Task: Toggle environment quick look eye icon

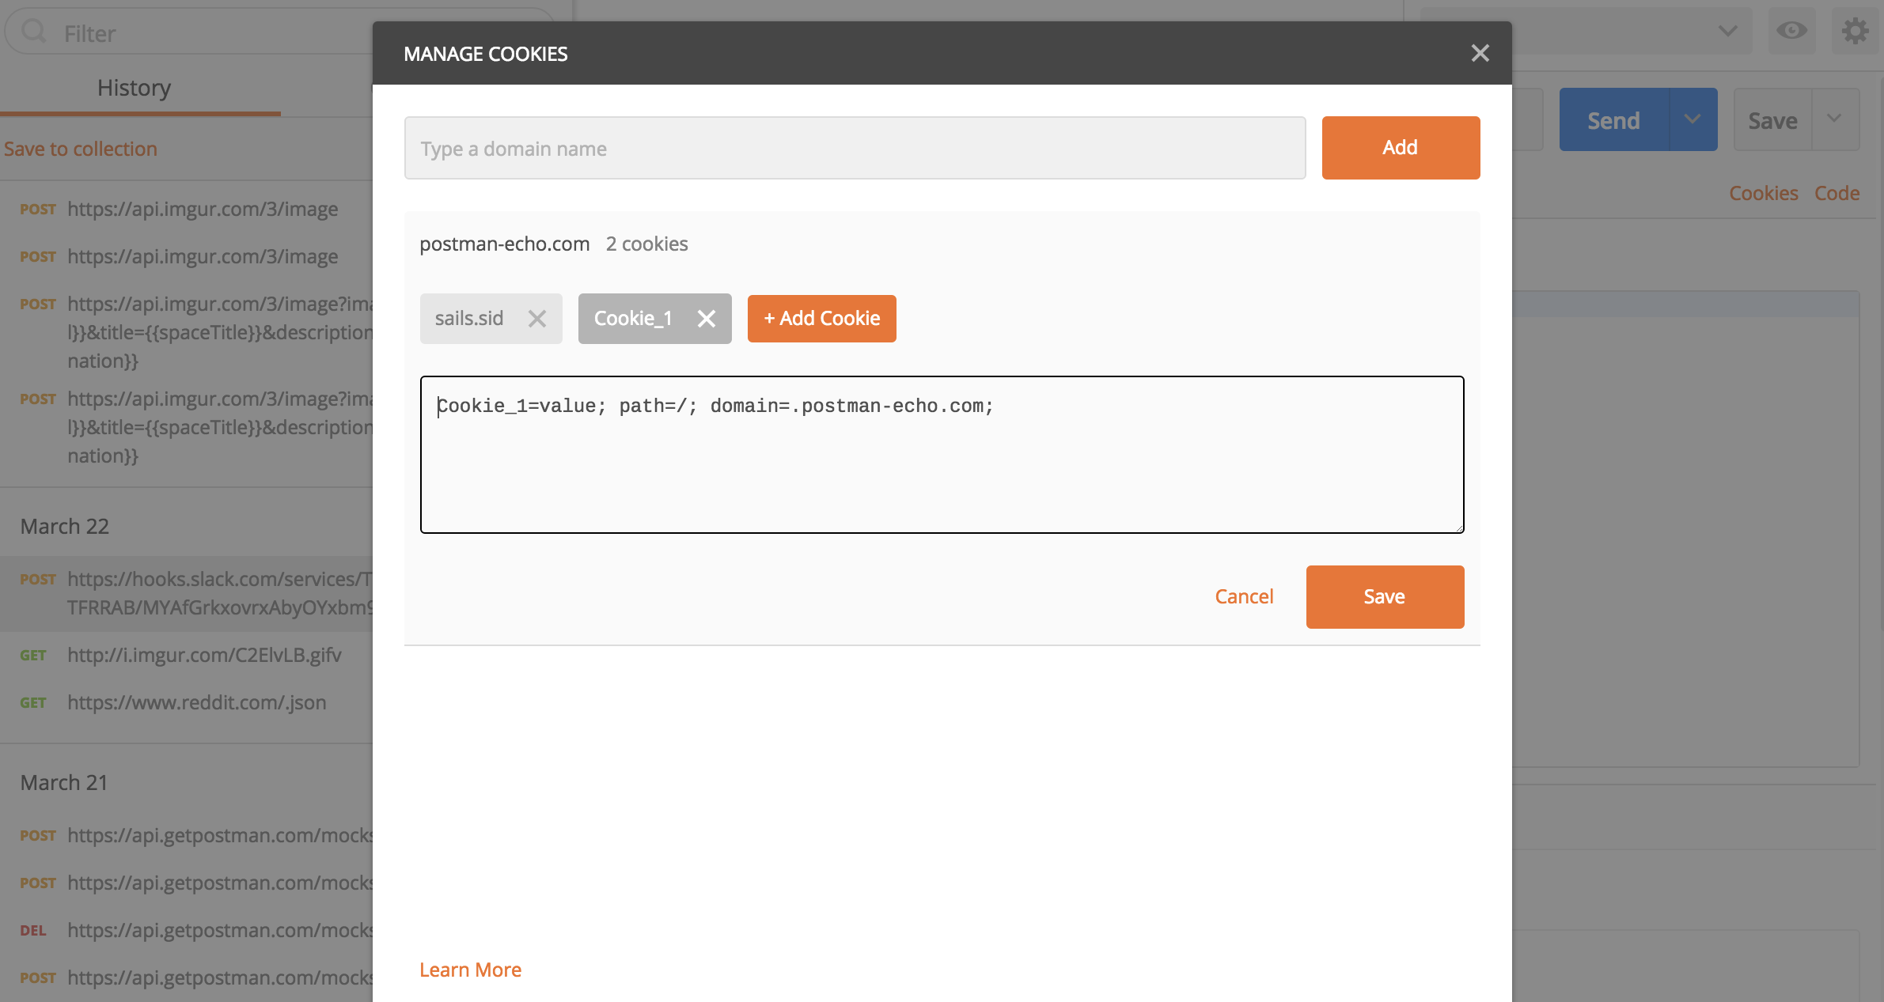Action: tap(1791, 32)
